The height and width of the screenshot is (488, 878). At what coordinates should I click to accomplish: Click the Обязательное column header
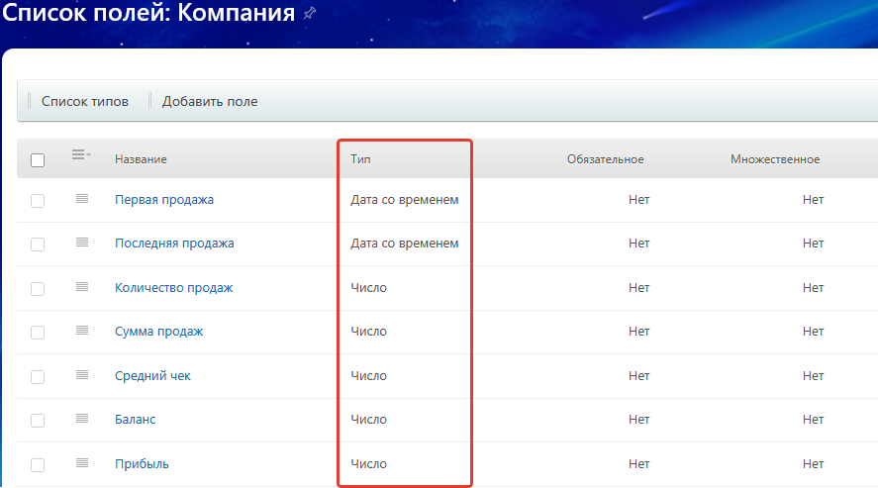tap(605, 159)
